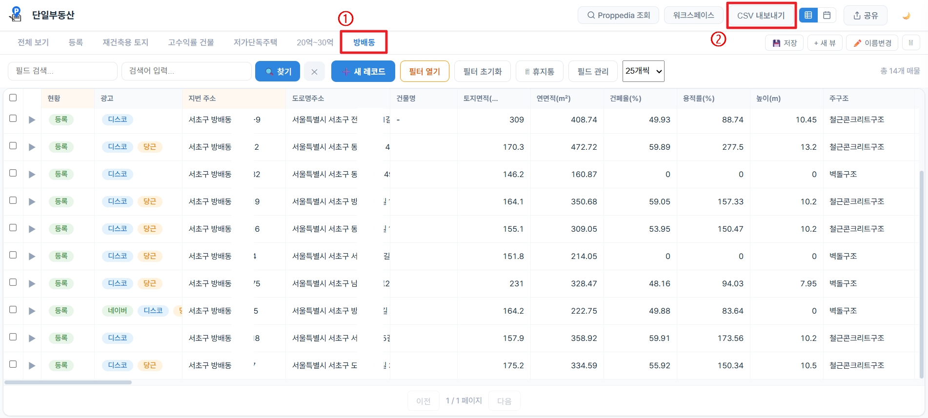Expand the row with 연면적 328.47
The image size is (928, 418).
pos(32,284)
